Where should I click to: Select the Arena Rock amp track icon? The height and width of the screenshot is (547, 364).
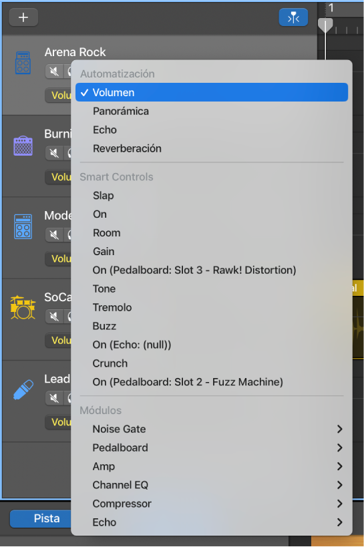(x=23, y=63)
